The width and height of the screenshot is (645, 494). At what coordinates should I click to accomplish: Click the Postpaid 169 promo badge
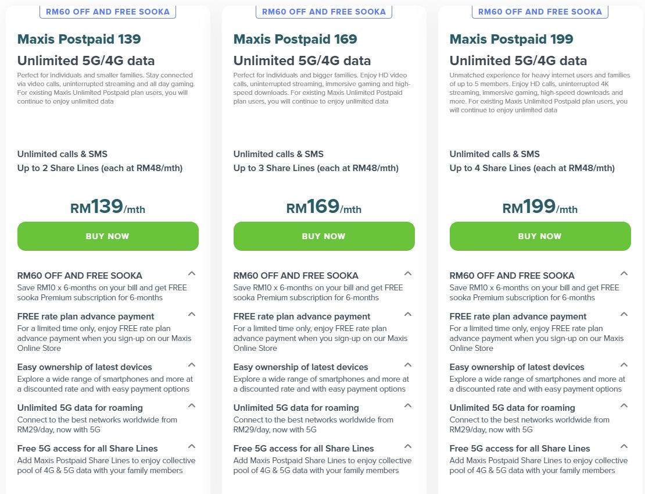tap(324, 11)
